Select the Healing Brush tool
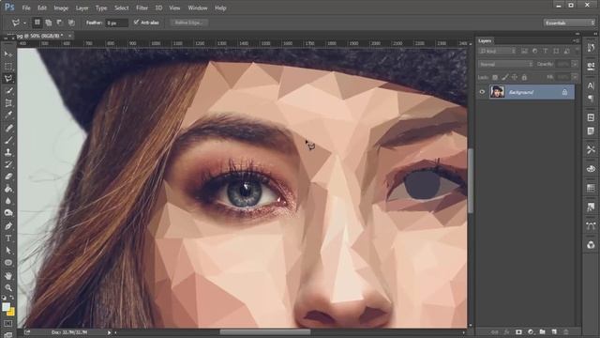This screenshot has height=338, width=600. 8,128
